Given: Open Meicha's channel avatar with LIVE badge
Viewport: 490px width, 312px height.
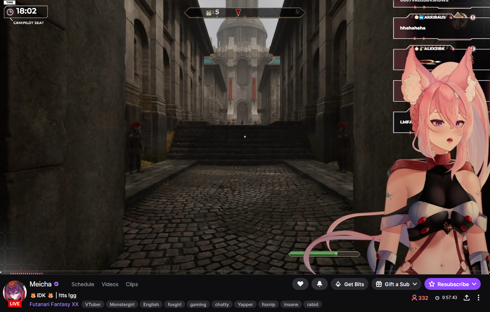Looking at the screenshot, I should 15,294.
